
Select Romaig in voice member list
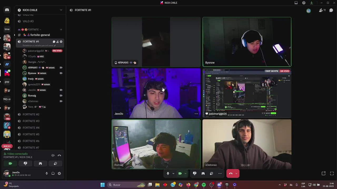pos(43,96)
